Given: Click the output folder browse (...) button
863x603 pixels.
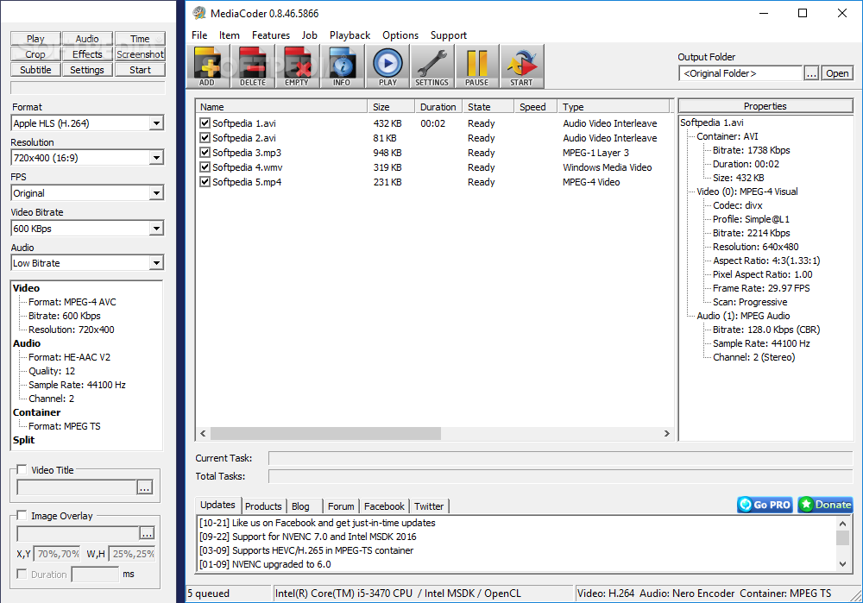Looking at the screenshot, I should coord(811,73).
